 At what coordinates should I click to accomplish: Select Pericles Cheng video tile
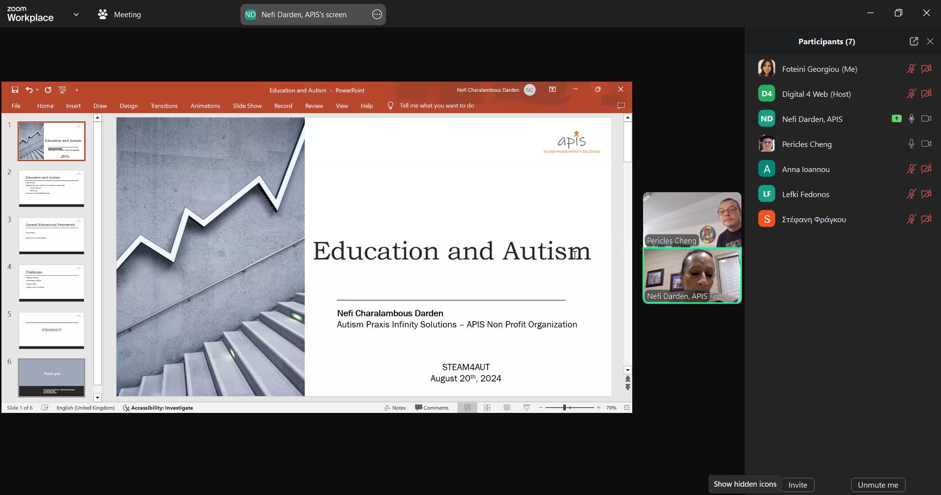pyautogui.click(x=692, y=220)
